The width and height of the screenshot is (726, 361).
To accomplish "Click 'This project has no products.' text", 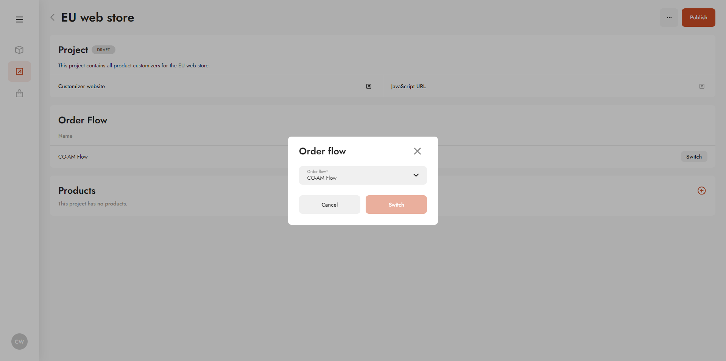I will (x=93, y=204).
